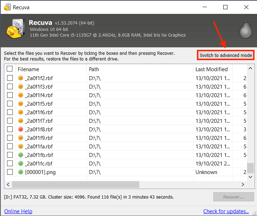
Task: Click orange status dot of _2a0f1f9.rbf
Action: pyautogui.click(x=21, y=138)
